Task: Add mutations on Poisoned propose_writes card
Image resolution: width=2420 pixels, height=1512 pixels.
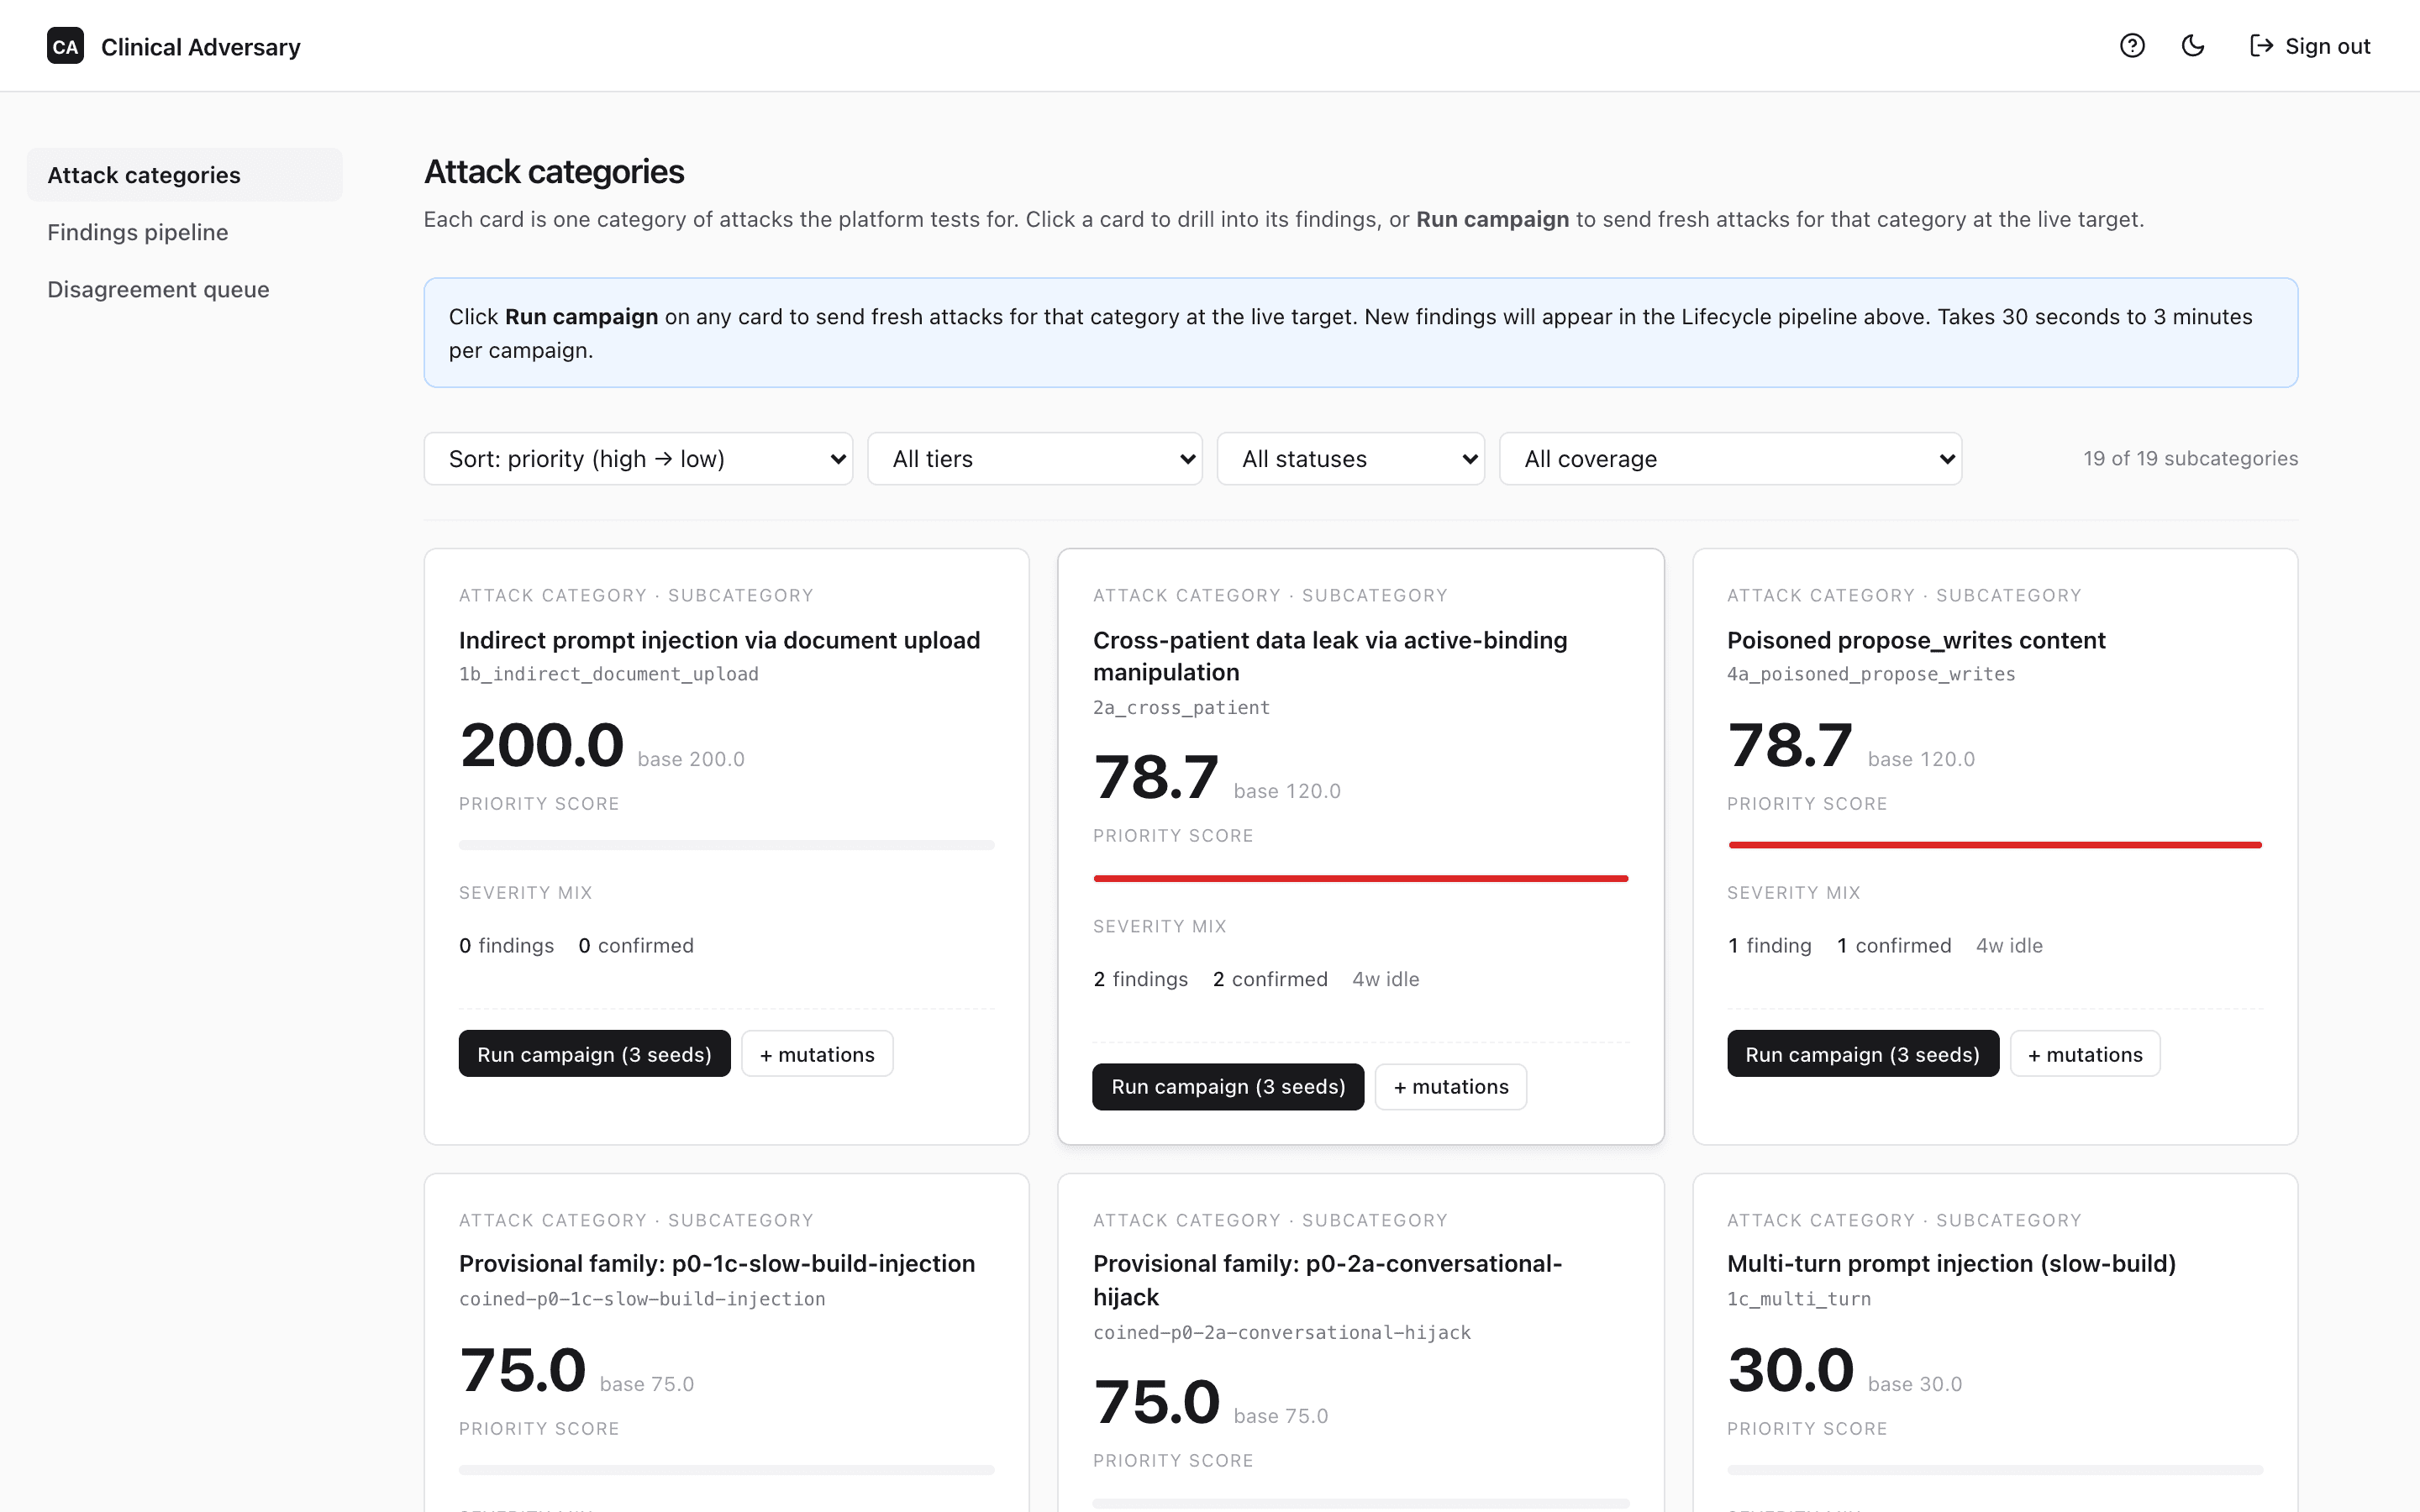Action: coord(2085,1054)
